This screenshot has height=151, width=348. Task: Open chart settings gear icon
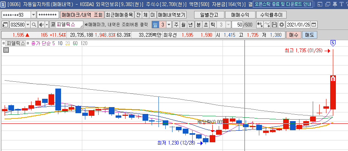coord(282,25)
